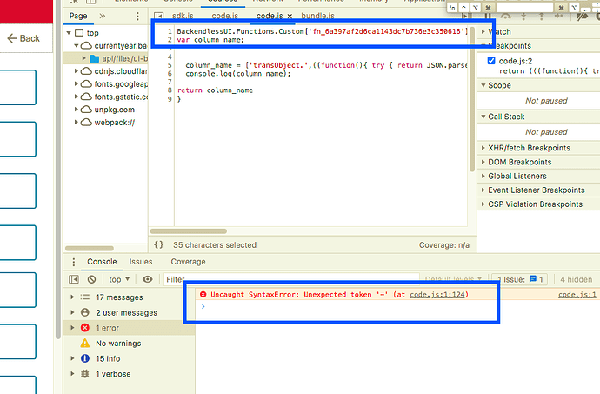Open the code.js:1 source link

(577, 295)
